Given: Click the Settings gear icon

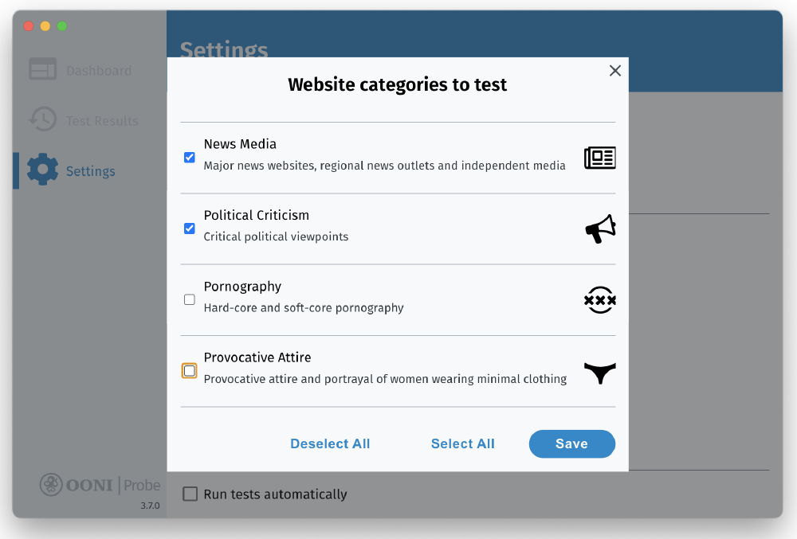Looking at the screenshot, I should click(44, 170).
